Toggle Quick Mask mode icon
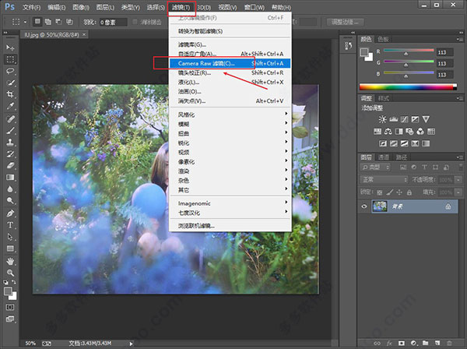This screenshot has height=349, width=467. [10, 307]
